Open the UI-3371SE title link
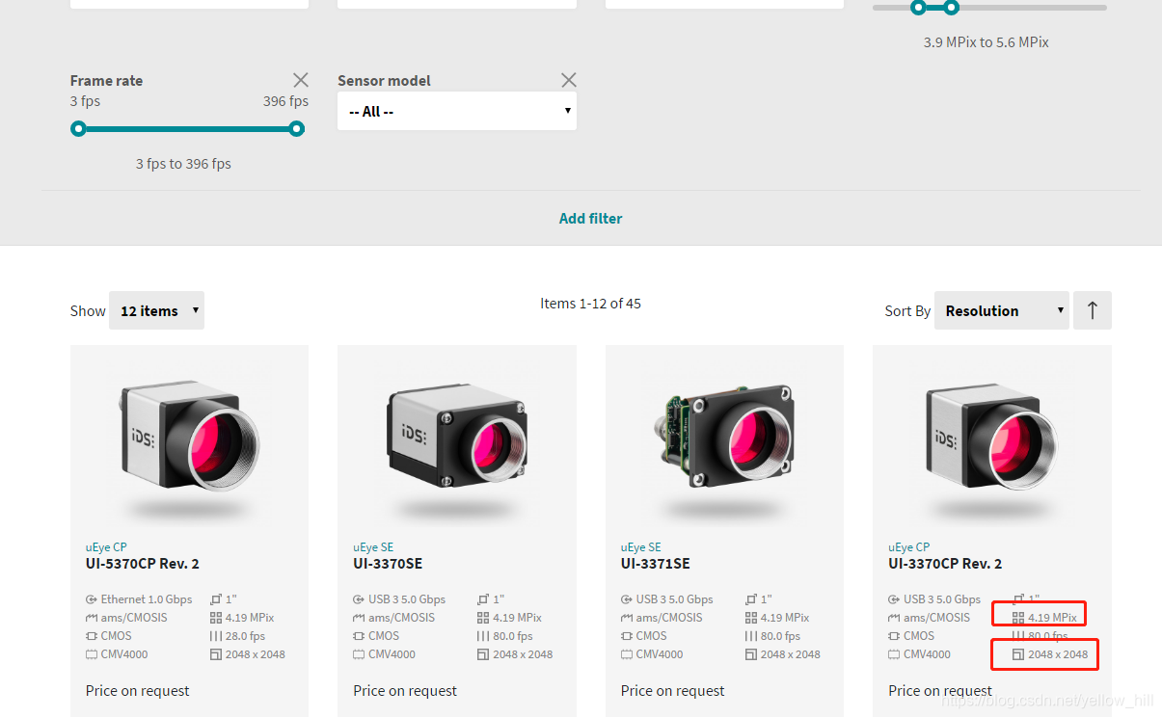The width and height of the screenshot is (1162, 718). coord(656,564)
